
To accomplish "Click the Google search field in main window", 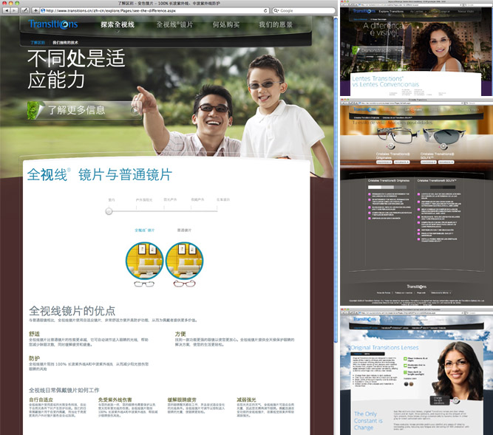I will point(303,10).
